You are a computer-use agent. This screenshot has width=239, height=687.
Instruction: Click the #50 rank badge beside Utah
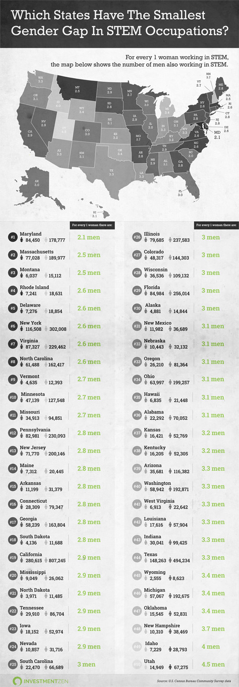(137, 663)
